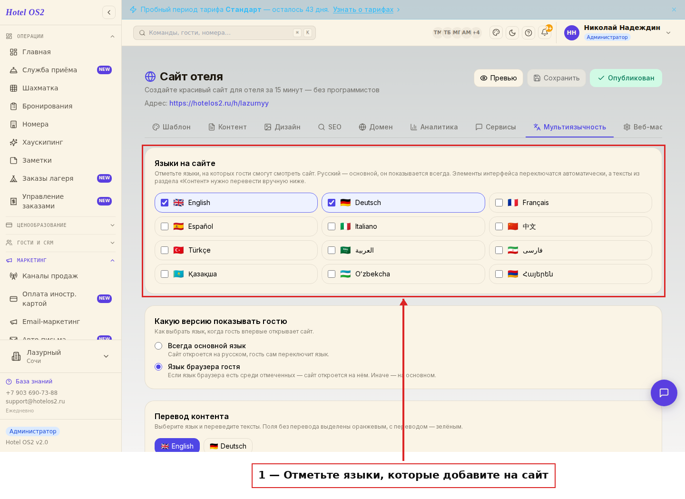Enable the Español language checkbox
685x499 pixels.
165,226
